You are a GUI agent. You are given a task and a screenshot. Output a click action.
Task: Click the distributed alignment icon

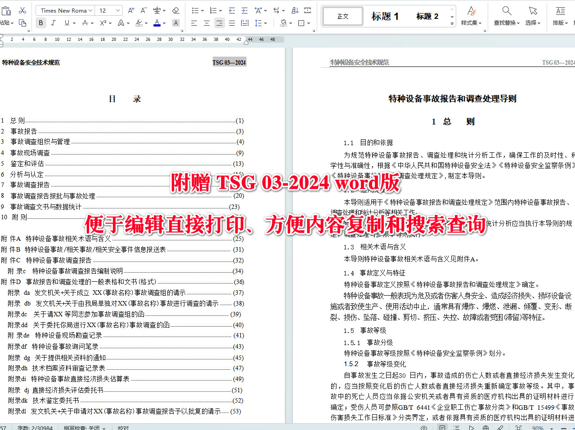coord(244,23)
